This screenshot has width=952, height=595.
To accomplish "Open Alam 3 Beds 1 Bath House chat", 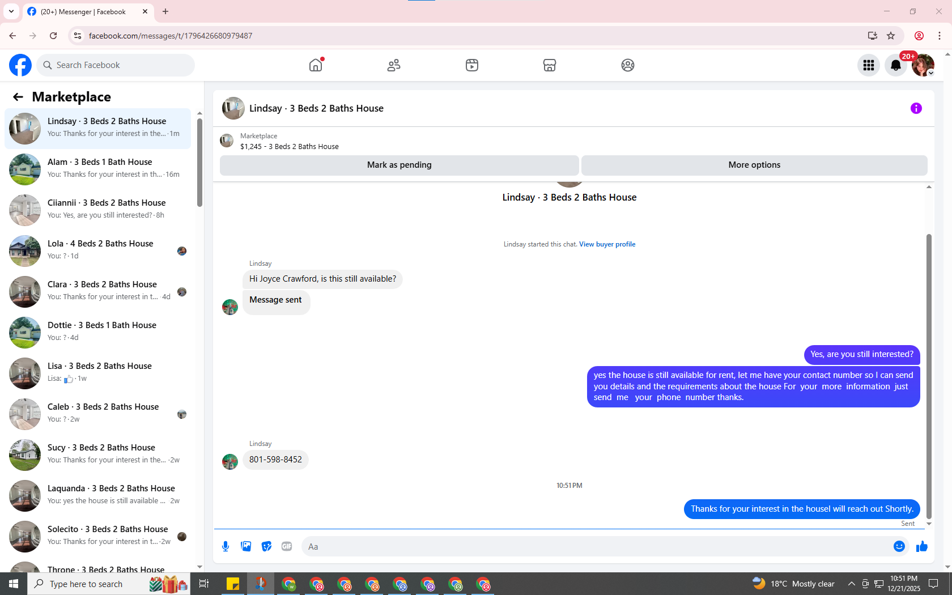I will point(98,169).
